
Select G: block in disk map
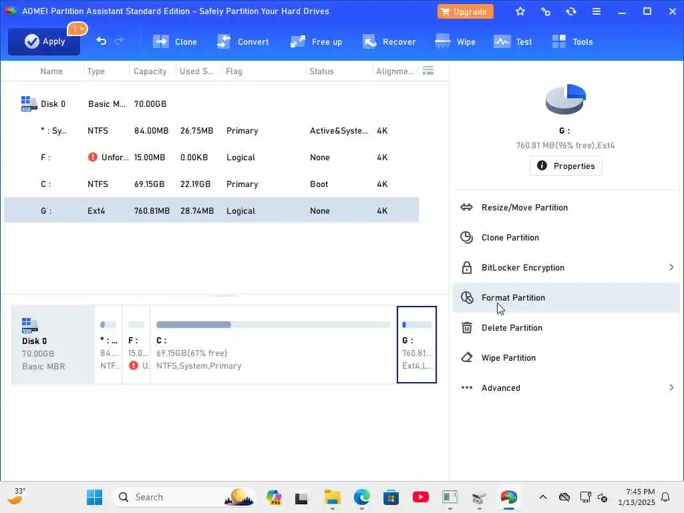[x=417, y=345]
